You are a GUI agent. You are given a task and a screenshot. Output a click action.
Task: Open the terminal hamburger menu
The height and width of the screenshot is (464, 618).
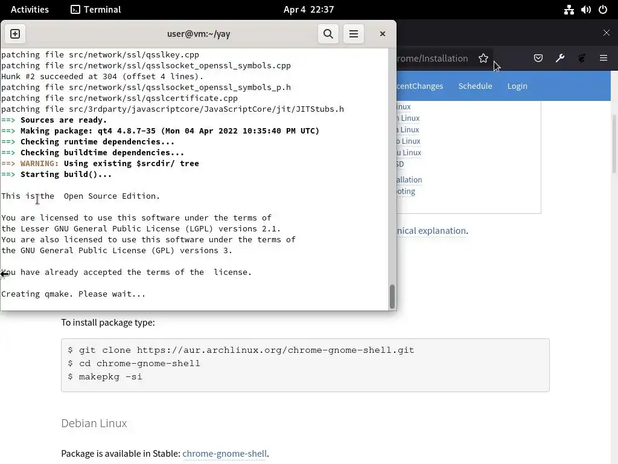pos(354,34)
